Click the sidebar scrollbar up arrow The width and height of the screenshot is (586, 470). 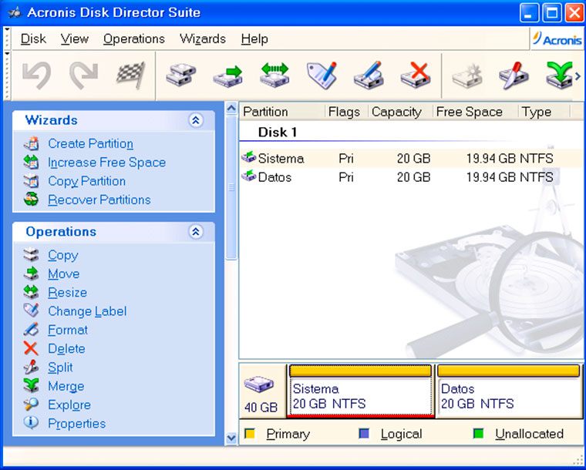click(231, 109)
